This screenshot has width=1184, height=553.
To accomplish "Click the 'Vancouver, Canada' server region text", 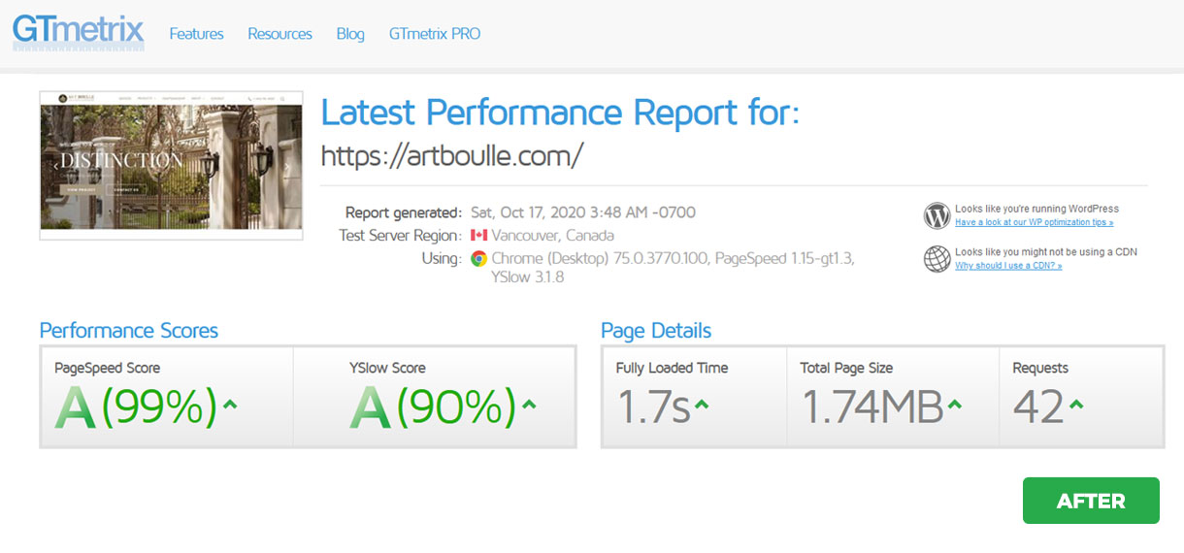I will click(x=553, y=236).
